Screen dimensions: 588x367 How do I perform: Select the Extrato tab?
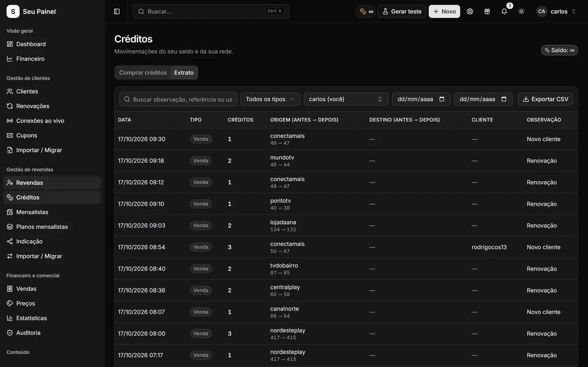(184, 72)
